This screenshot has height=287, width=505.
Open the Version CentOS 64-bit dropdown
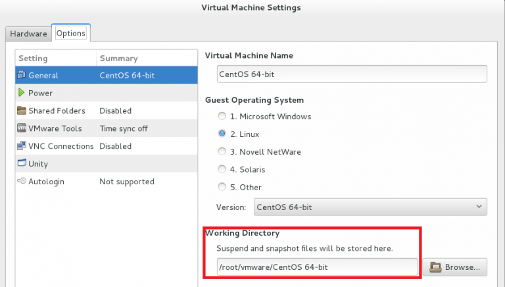[x=370, y=207]
